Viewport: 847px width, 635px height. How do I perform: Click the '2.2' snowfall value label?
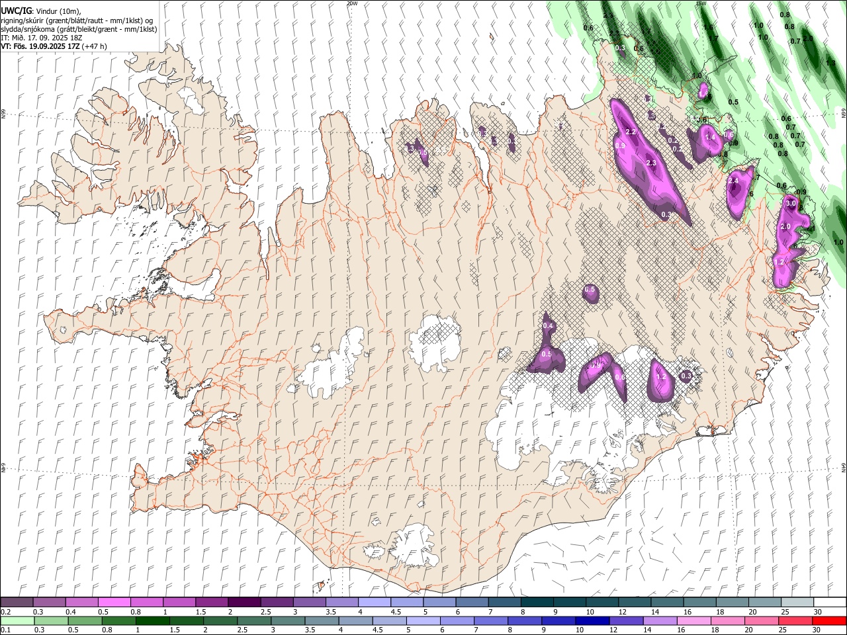[x=631, y=132]
